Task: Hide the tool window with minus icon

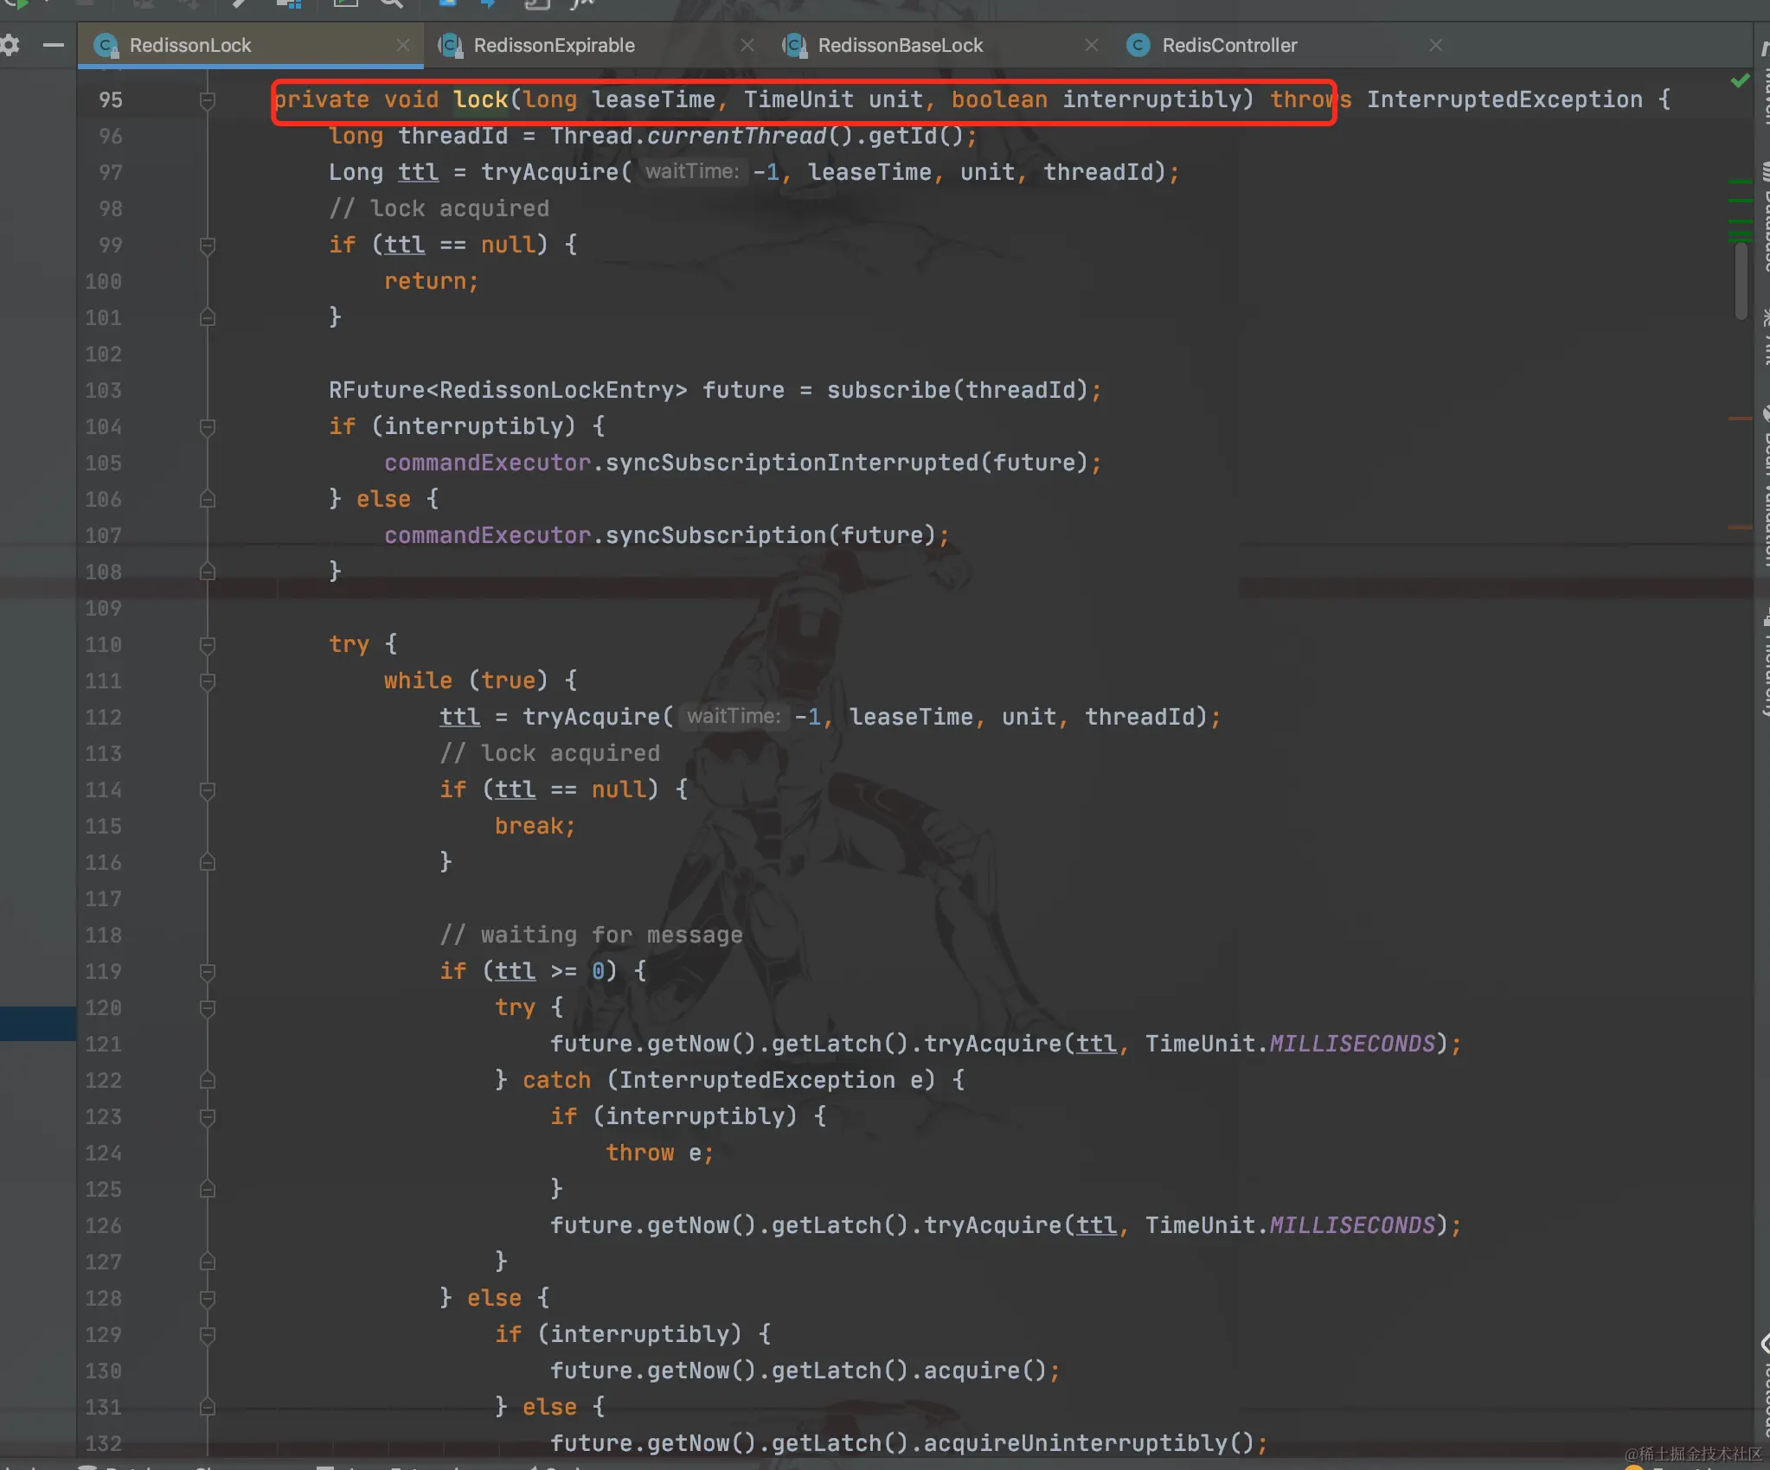Action: click(54, 45)
